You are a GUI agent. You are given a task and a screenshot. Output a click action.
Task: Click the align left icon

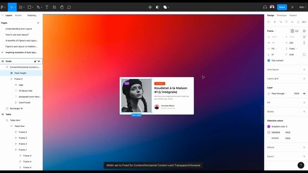point(269,22)
